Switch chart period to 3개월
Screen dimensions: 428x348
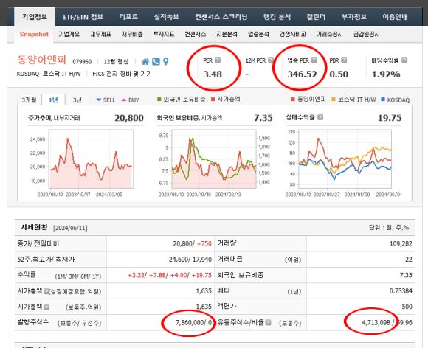coord(30,100)
